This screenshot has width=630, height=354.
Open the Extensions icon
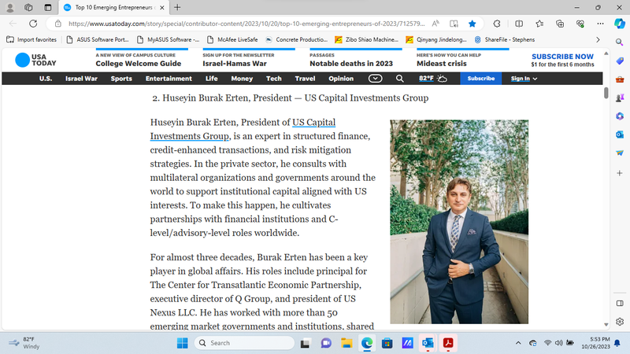[x=497, y=24]
